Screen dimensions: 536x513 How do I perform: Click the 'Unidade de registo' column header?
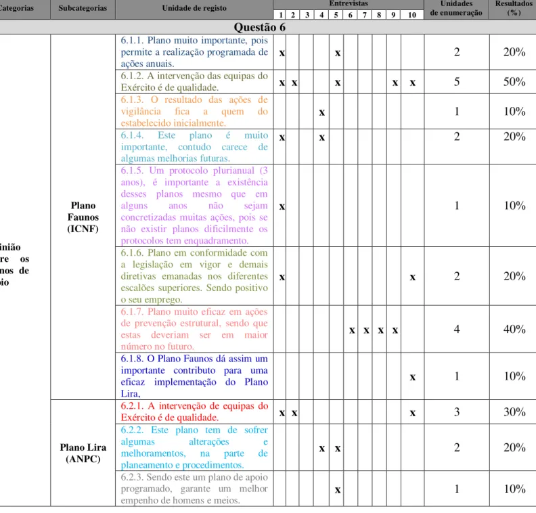pyautogui.click(x=194, y=8)
